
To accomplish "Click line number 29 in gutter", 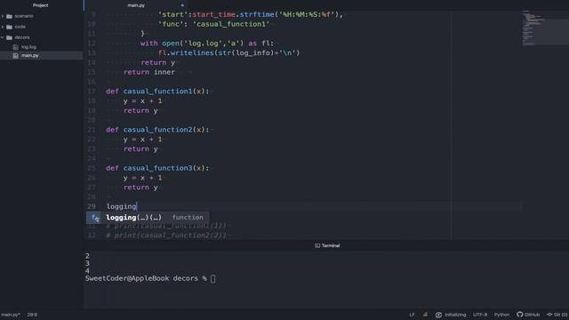I will tap(92, 206).
